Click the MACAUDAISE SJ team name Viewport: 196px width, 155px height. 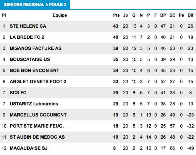[x=29, y=148]
